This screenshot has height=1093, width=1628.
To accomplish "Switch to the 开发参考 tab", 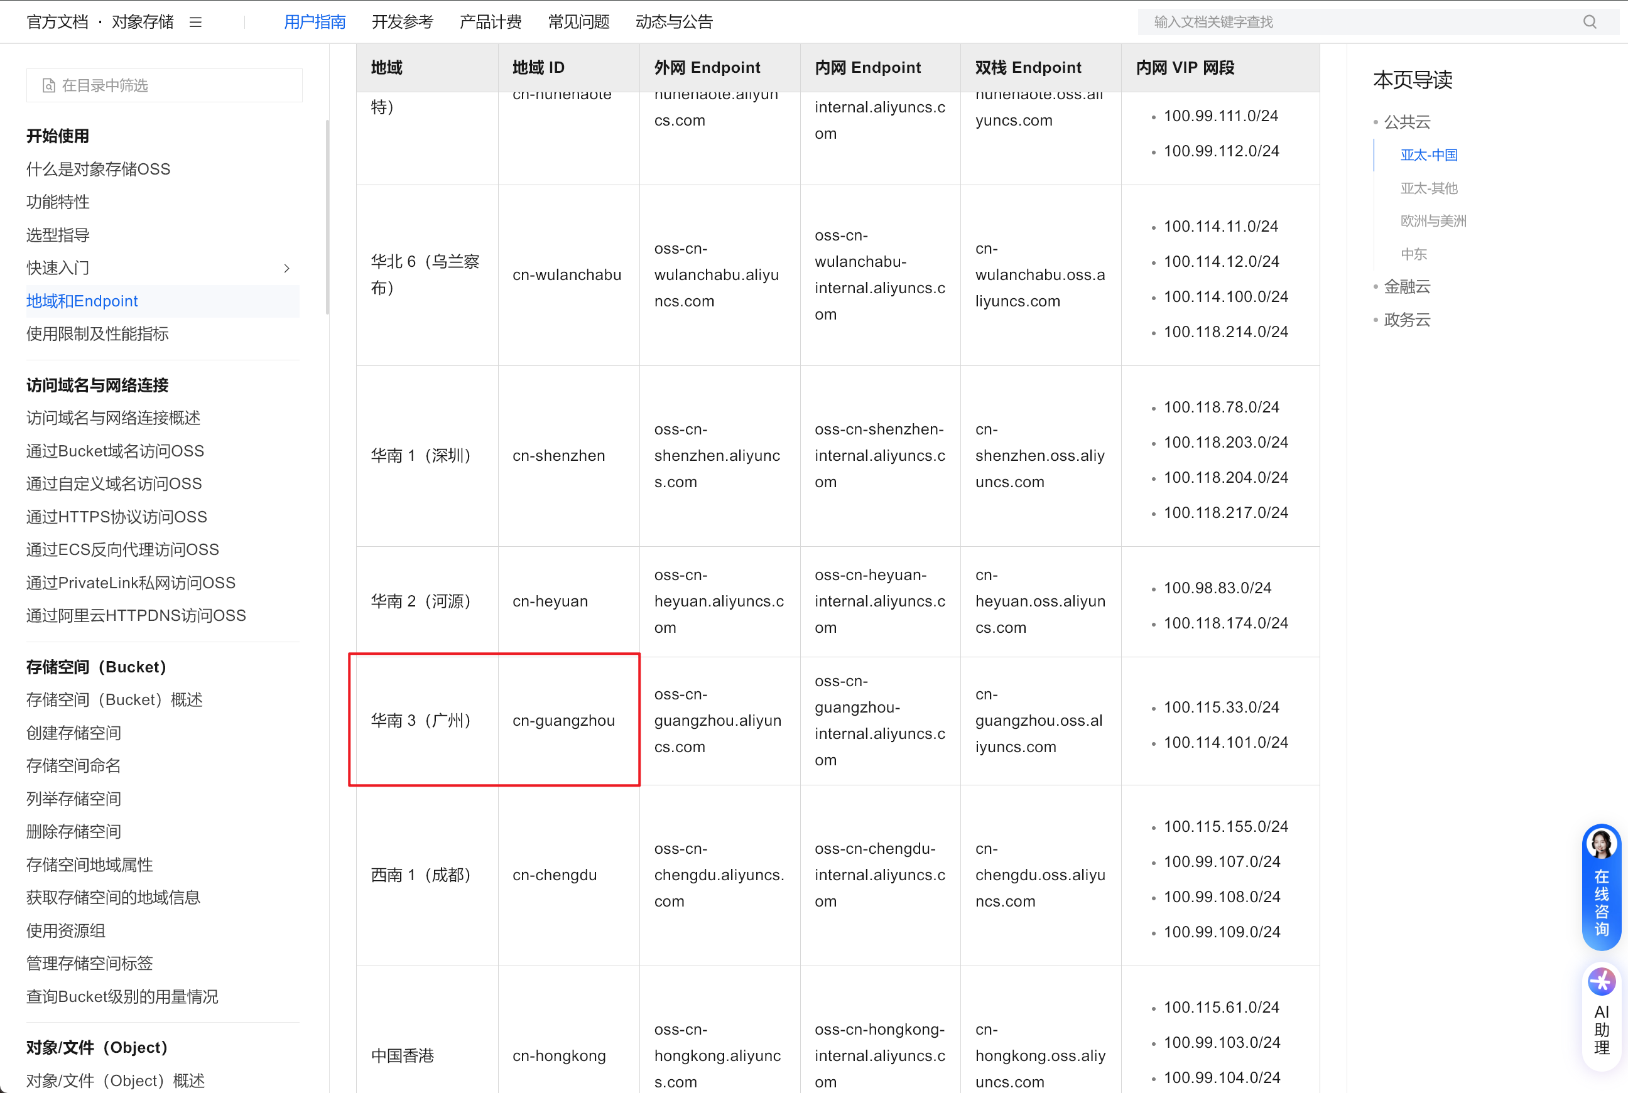I will click(403, 23).
